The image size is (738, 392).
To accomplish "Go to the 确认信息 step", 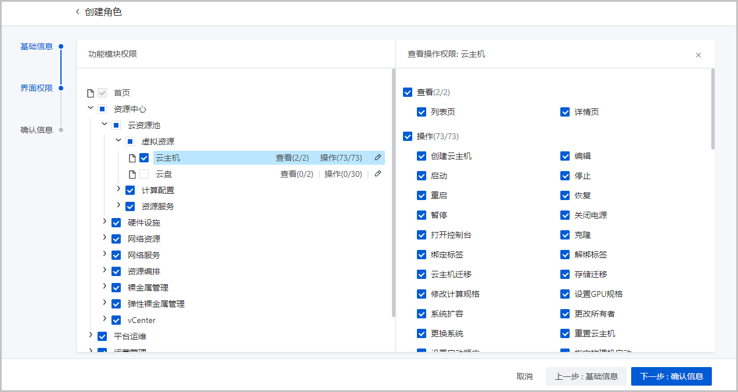I will 36,129.
